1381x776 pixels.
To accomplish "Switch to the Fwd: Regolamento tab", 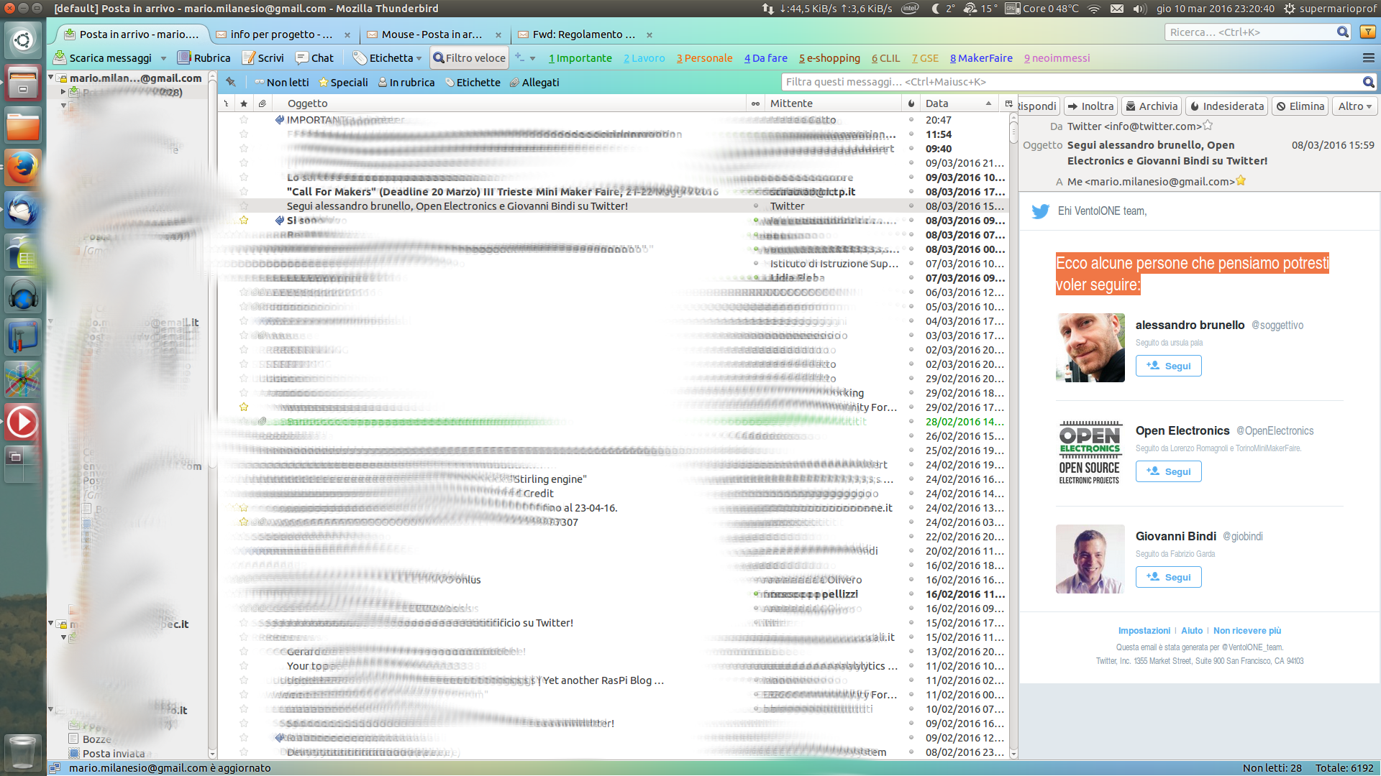I will 583,34.
